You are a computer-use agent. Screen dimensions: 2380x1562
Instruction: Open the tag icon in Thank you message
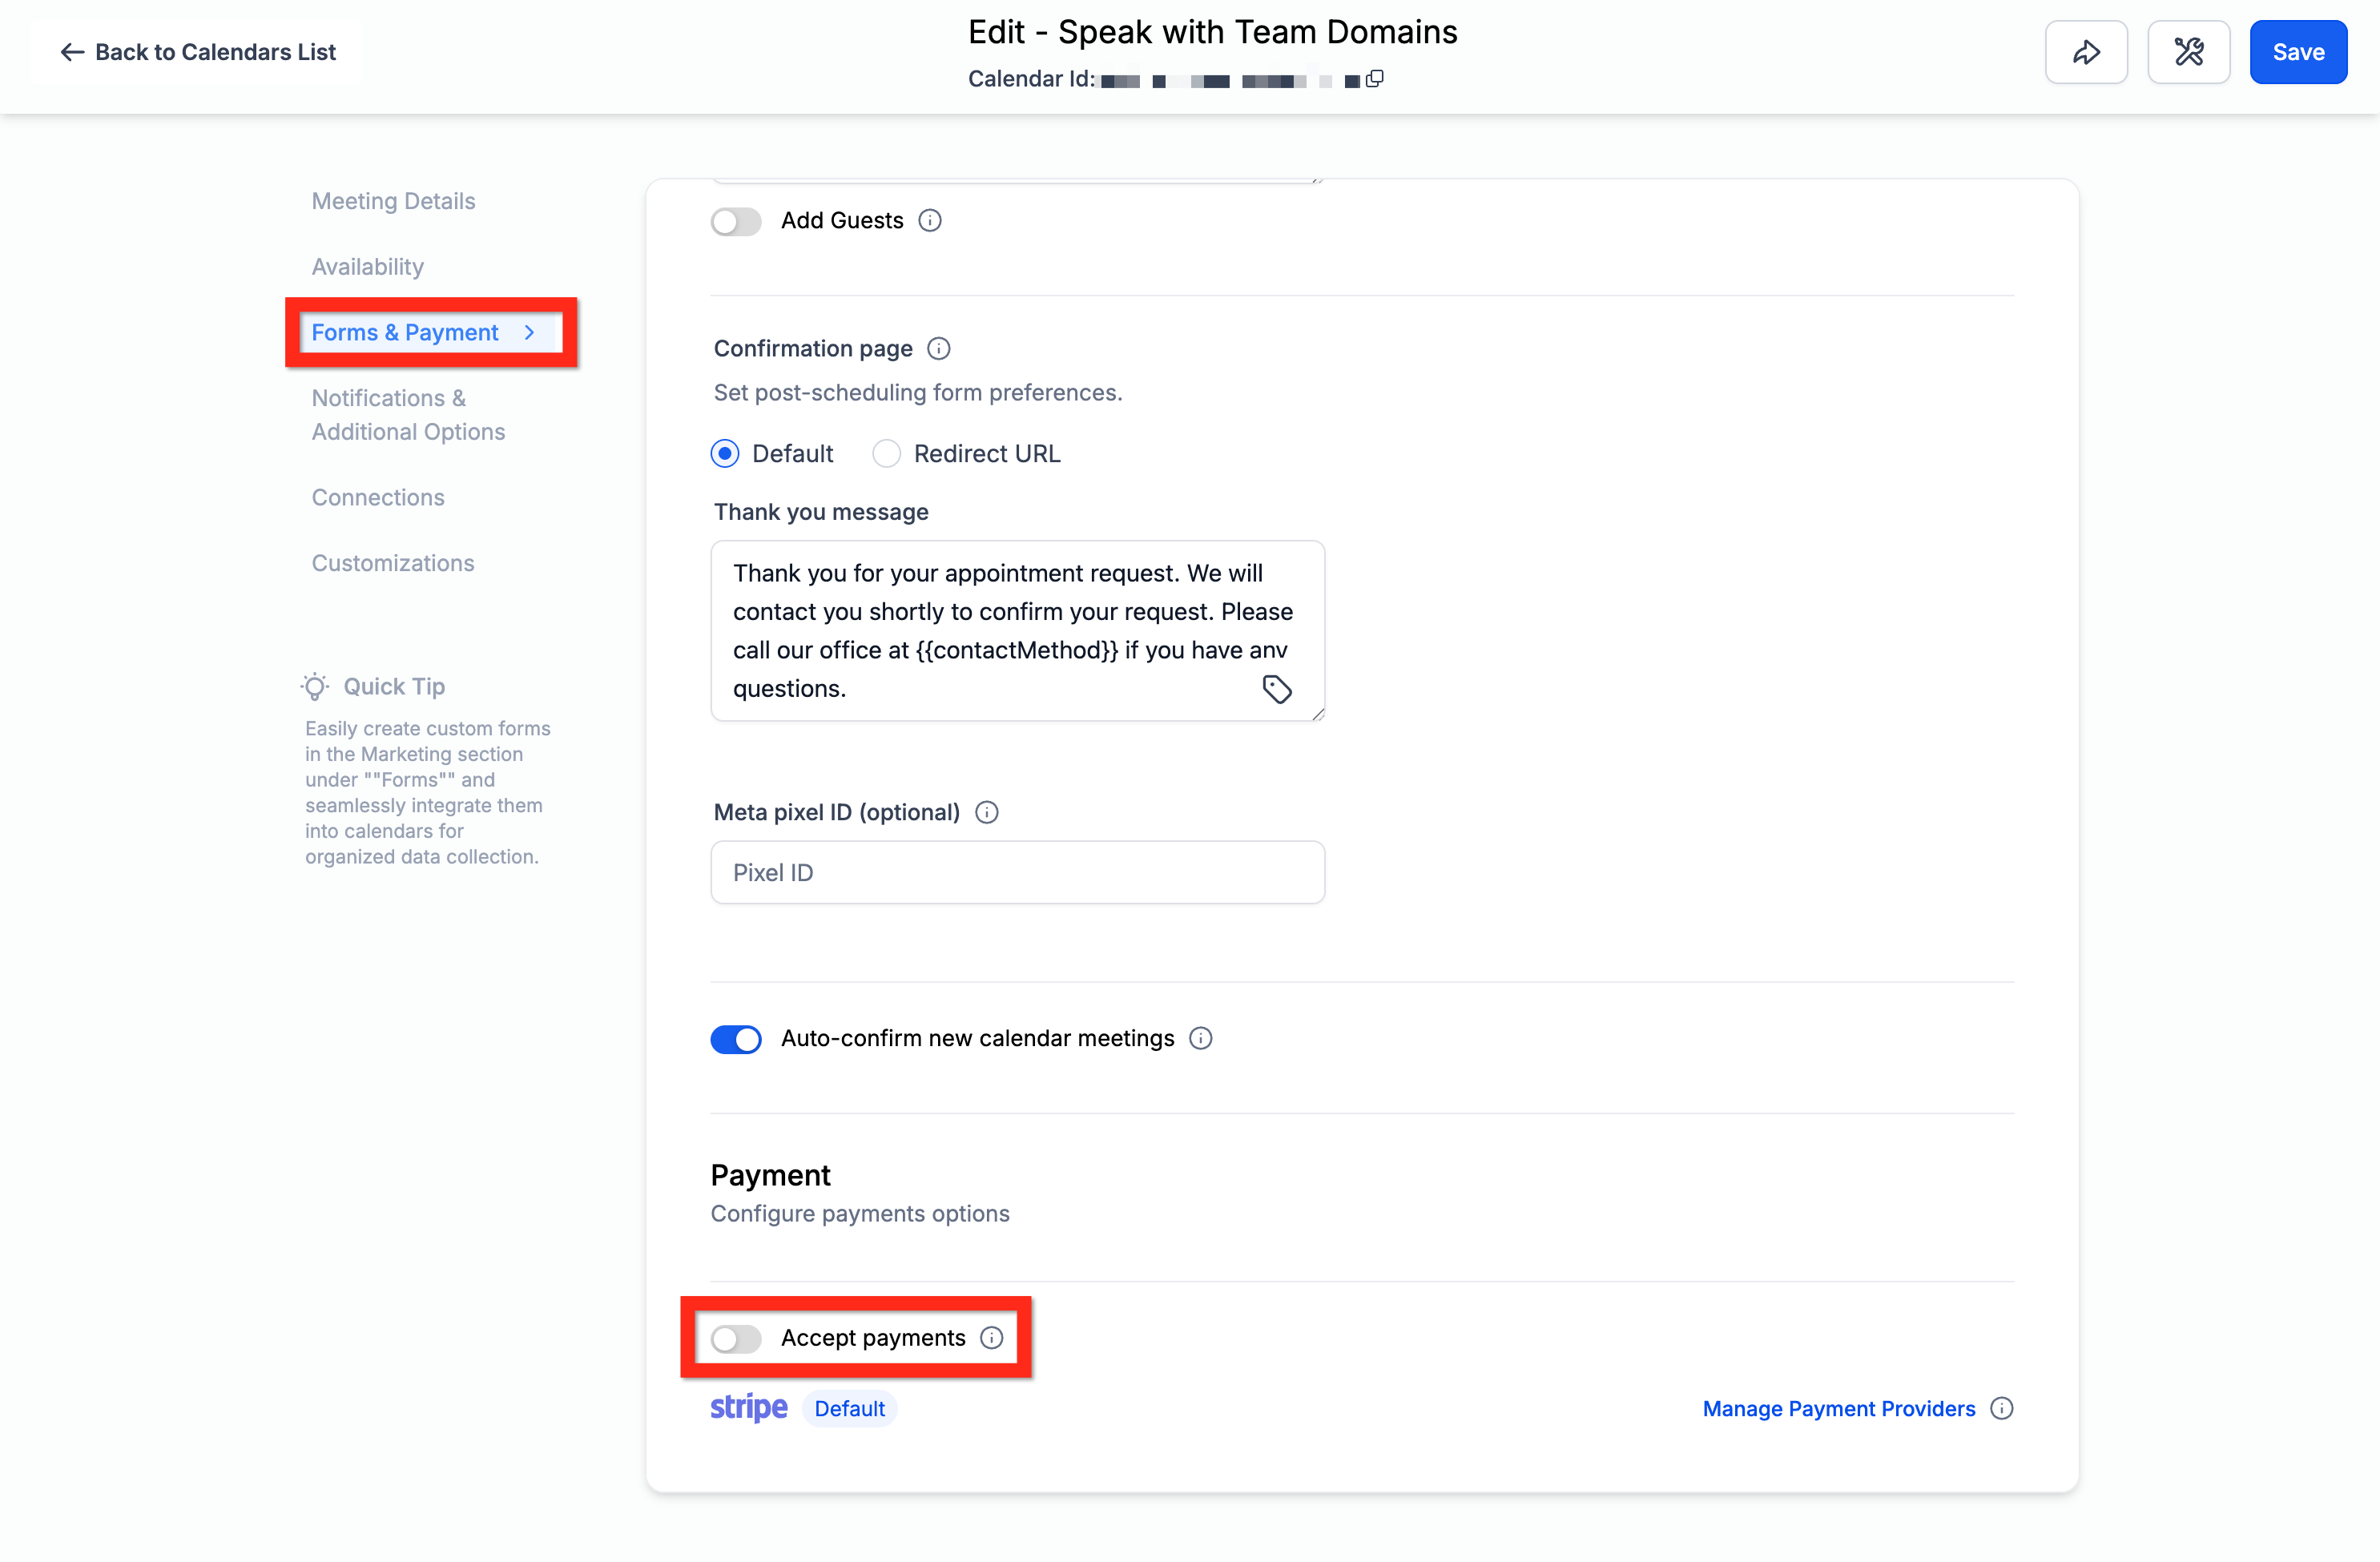1277,689
